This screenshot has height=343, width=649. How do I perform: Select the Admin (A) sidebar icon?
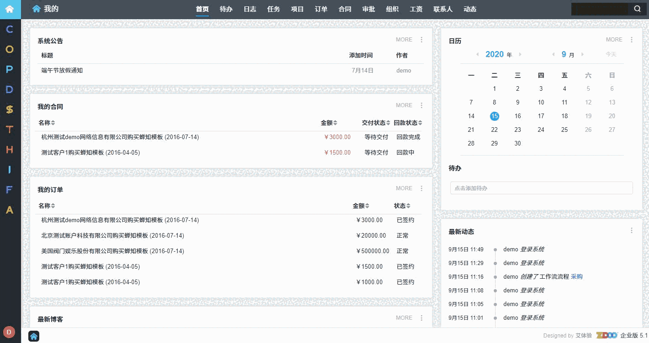tap(9, 210)
